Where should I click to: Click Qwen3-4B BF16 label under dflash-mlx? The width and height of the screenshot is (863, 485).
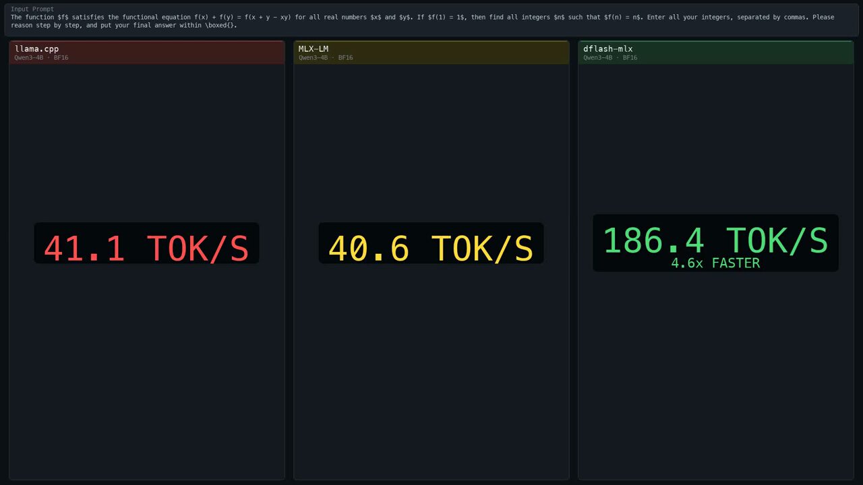pos(610,58)
